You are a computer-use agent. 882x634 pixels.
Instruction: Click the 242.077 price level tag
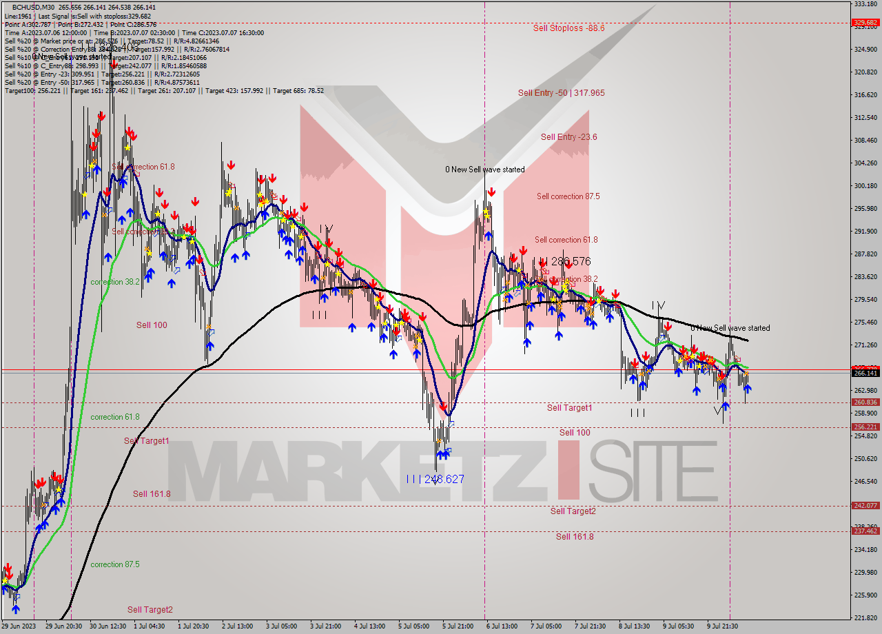(x=865, y=506)
